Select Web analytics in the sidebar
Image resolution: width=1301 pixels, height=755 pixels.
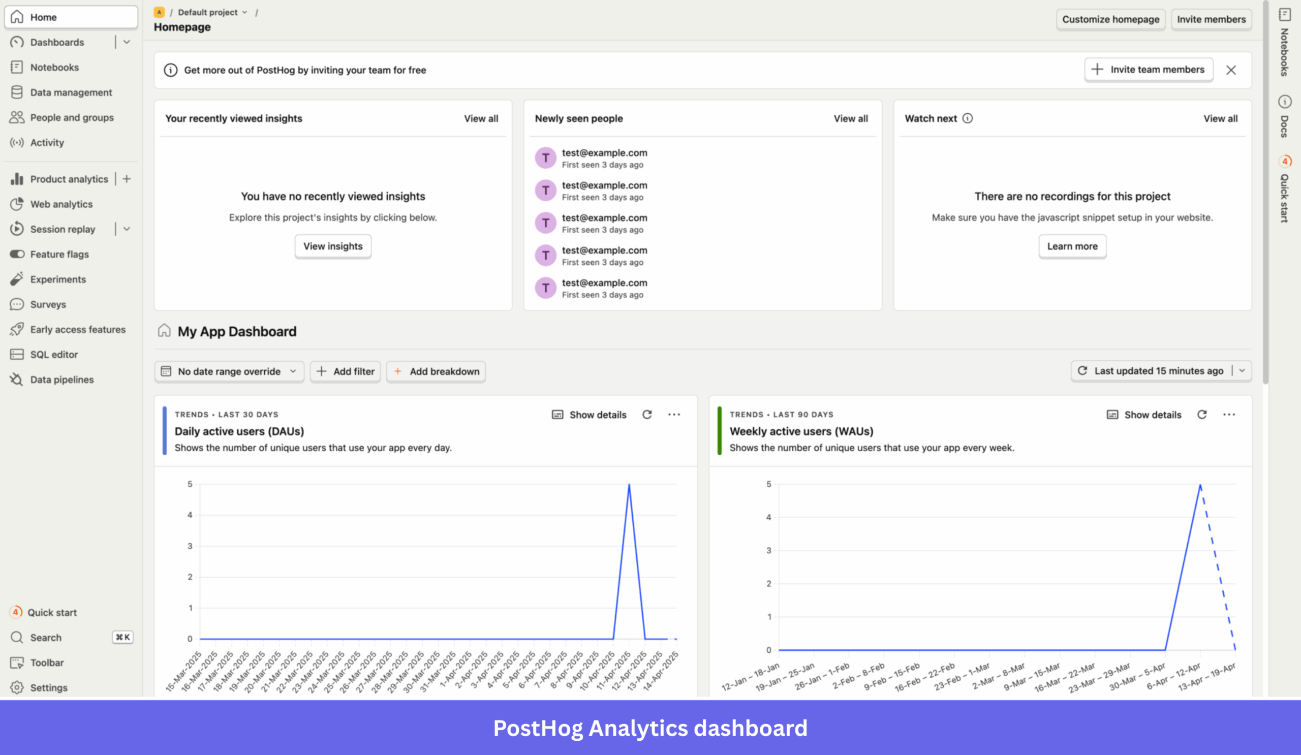point(61,204)
